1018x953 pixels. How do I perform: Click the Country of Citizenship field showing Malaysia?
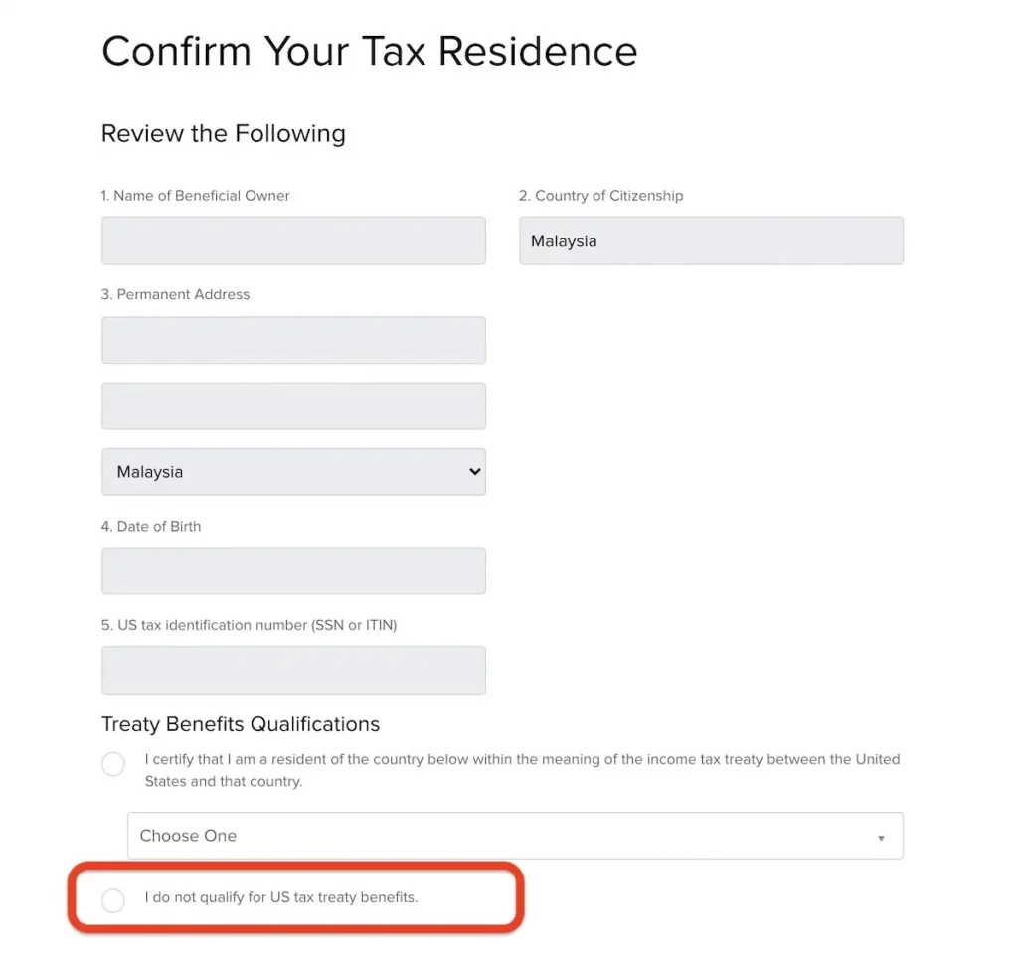pos(711,240)
